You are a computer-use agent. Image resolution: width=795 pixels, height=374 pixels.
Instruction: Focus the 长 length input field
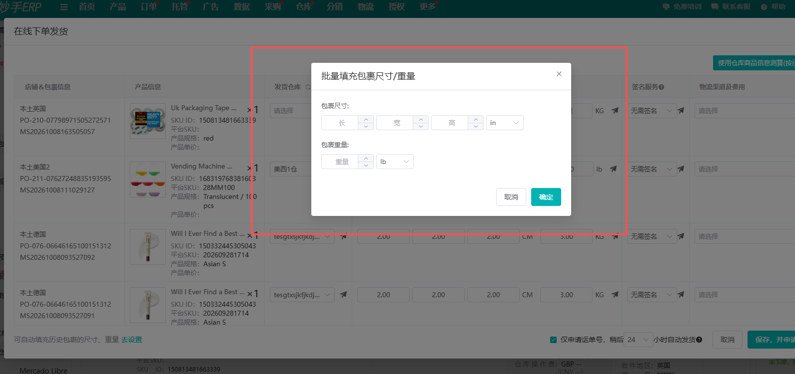click(x=340, y=123)
